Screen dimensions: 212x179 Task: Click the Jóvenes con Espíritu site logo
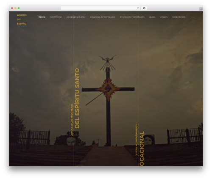point(22,19)
